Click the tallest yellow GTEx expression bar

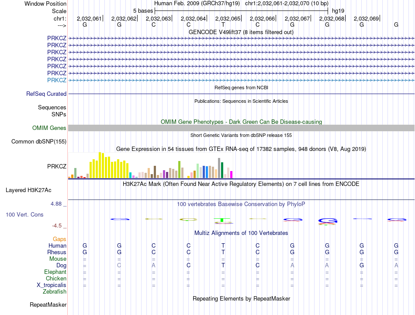(x=100, y=165)
